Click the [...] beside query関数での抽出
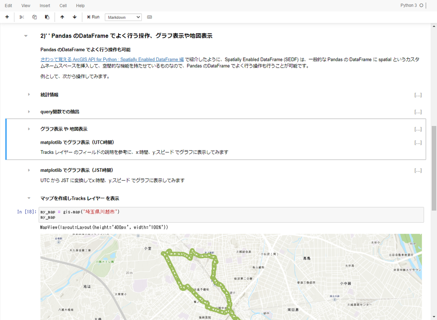This screenshot has height=320, width=437. click(x=418, y=112)
